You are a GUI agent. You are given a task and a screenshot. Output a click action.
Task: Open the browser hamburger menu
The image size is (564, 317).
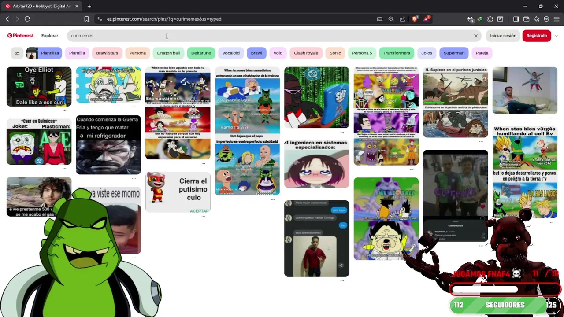coord(557,19)
